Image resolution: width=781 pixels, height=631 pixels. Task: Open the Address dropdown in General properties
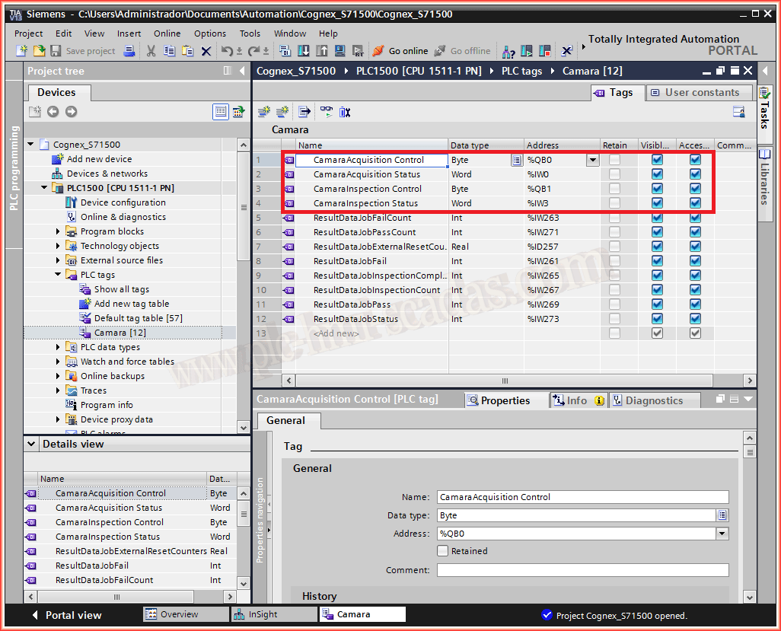pos(722,534)
